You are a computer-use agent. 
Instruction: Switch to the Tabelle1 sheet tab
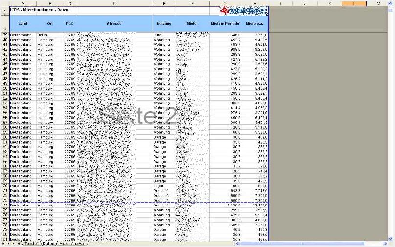(x=31, y=244)
